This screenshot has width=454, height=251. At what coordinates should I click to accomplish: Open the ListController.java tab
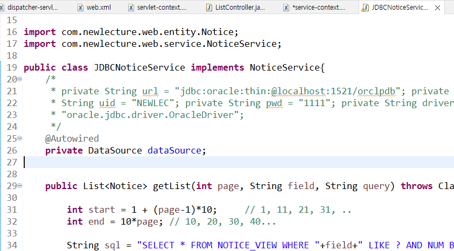[240, 8]
